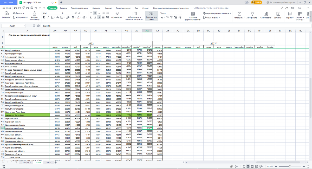
Task: Click the Формат по образцу brush
Action: coord(34,16)
